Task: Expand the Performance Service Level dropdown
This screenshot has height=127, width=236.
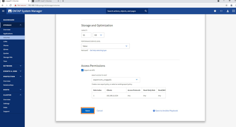Action: click(105, 46)
